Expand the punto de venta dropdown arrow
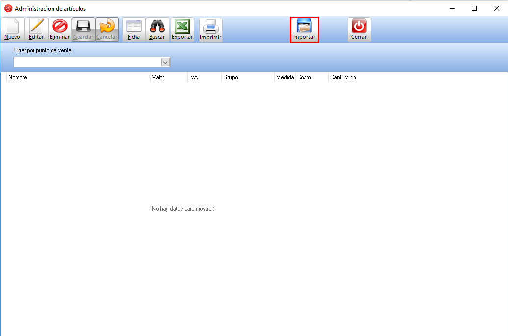This screenshot has width=508, height=336. point(165,62)
